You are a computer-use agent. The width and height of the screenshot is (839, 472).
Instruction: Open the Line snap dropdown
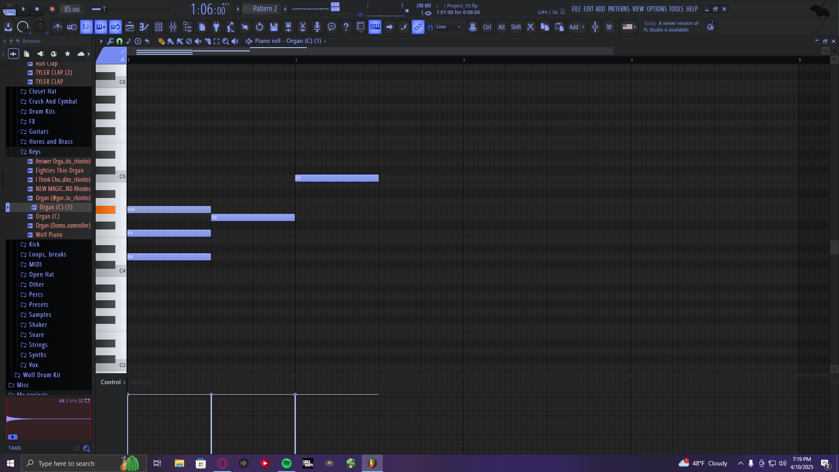[x=448, y=27]
